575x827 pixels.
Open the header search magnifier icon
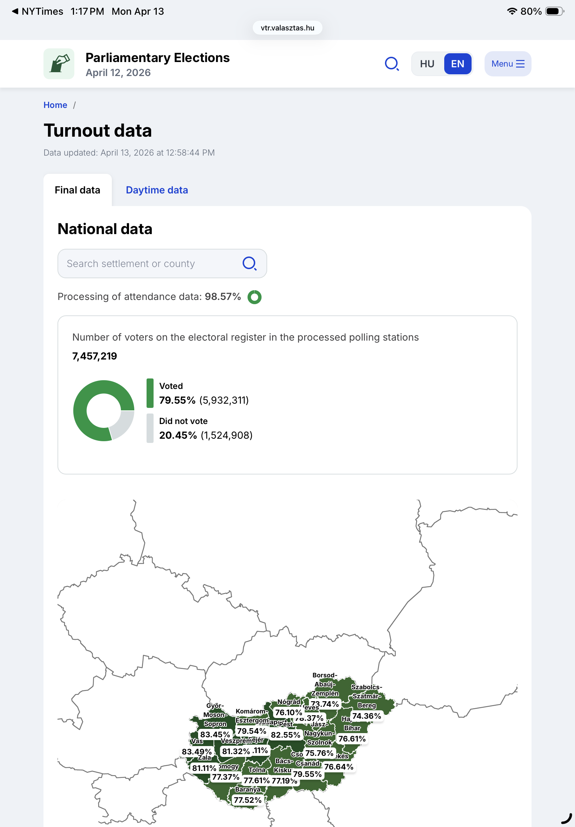point(392,64)
